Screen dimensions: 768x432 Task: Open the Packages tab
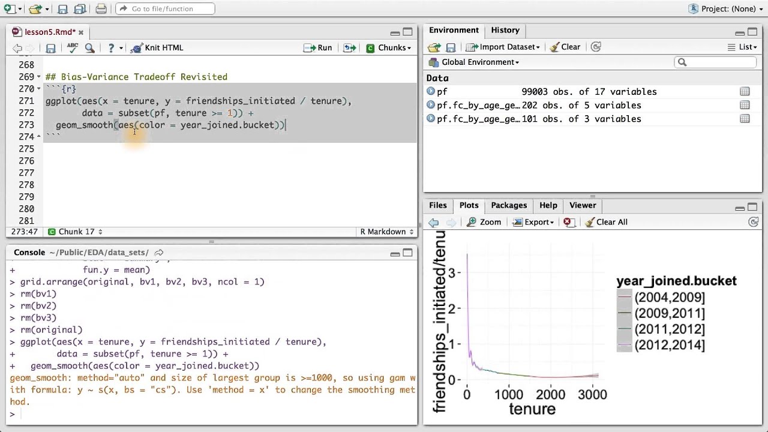(x=509, y=205)
